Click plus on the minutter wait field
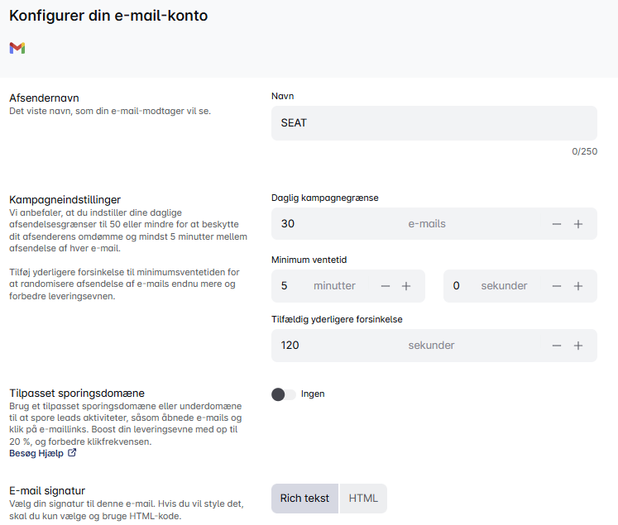Image resolution: width=618 pixels, height=525 pixels. 406,286
